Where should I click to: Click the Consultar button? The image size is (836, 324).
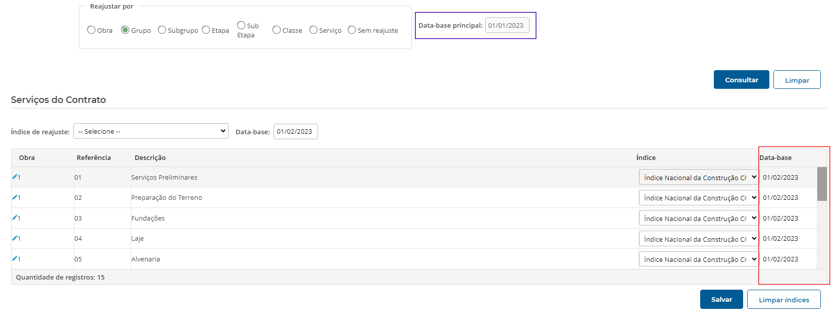point(741,80)
